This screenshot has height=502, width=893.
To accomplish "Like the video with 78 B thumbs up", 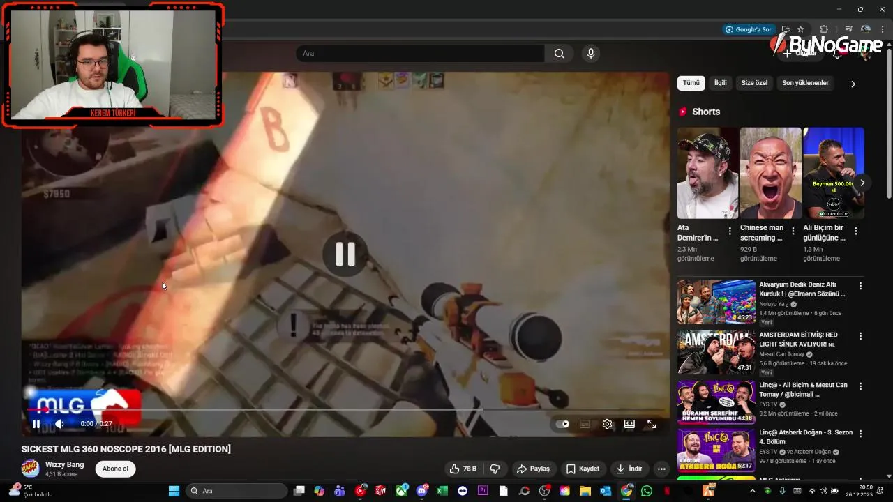I will click(463, 469).
